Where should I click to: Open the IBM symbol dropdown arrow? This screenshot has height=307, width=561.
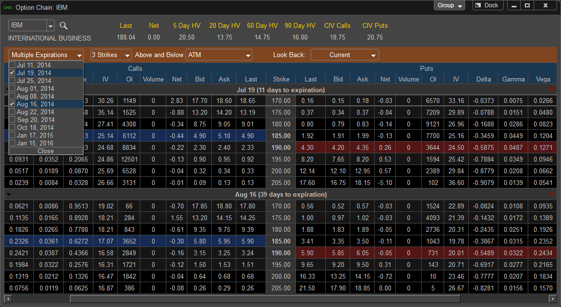click(50, 26)
